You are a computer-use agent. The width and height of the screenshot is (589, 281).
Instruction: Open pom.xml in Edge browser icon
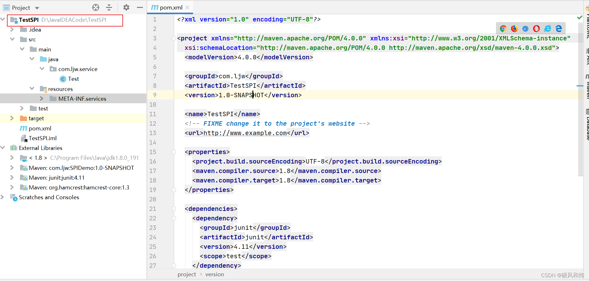[x=559, y=29]
